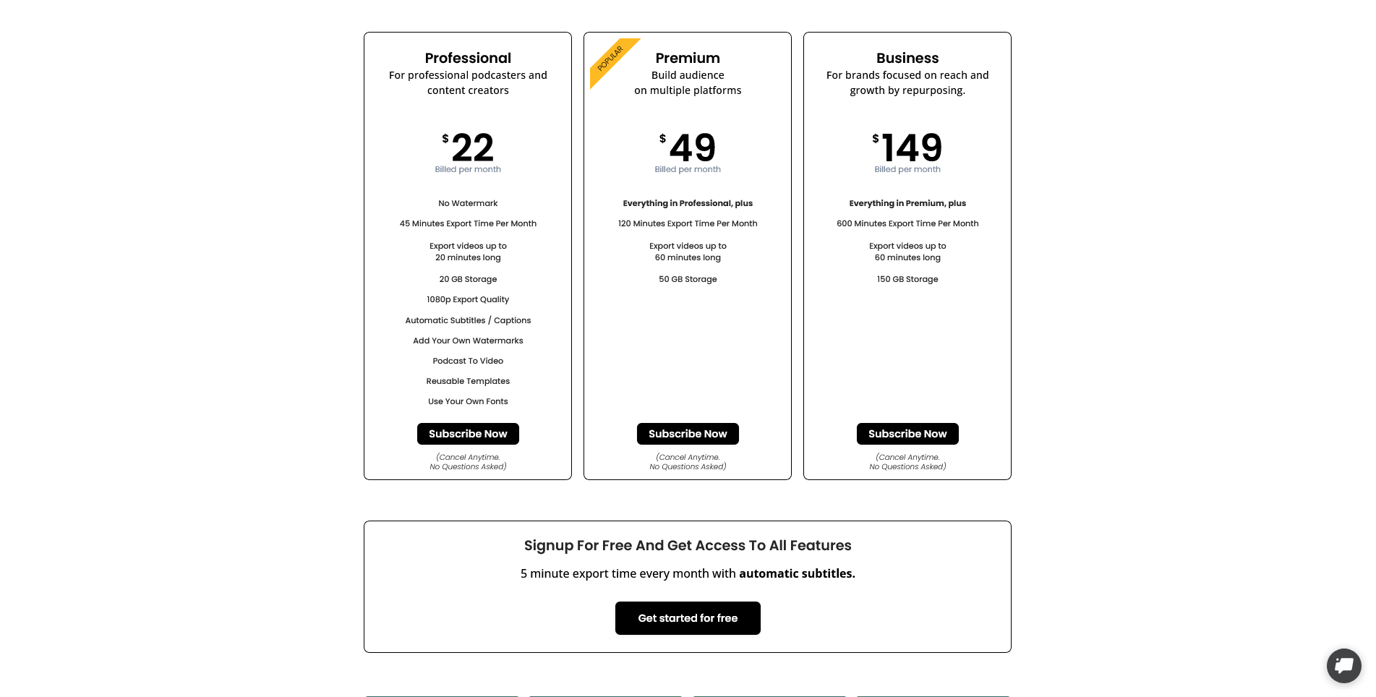
Task: Click the No Watermark feature line
Action: pyautogui.click(x=468, y=203)
